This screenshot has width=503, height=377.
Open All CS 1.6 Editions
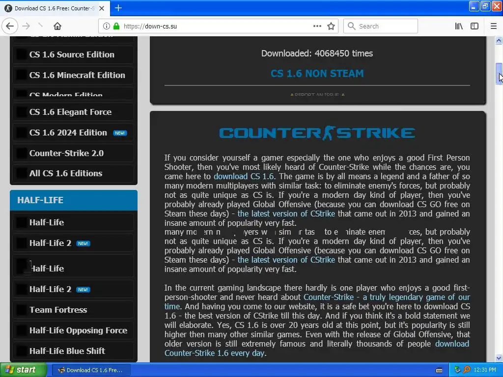click(x=74, y=173)
